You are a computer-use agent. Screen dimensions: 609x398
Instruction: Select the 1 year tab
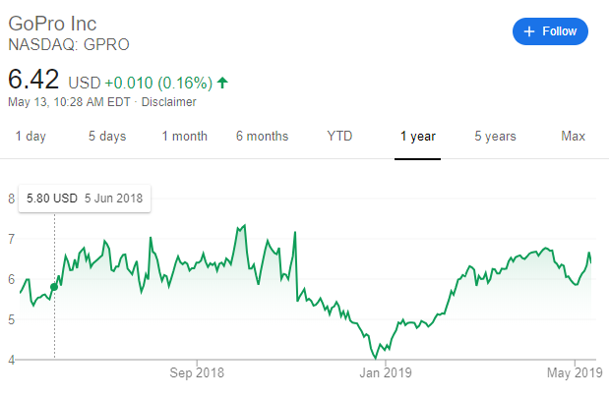[417, 137]
